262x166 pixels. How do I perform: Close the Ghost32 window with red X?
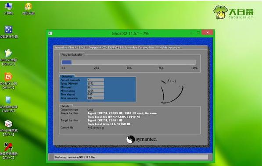point(207,32)
